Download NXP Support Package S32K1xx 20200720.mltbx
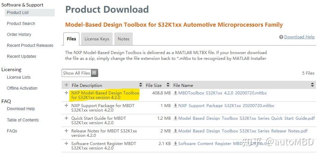Viewport: 322px width, 155px height. [226, 106]
